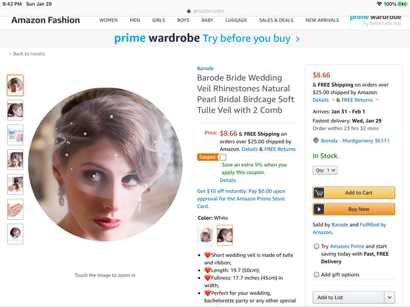This screenshot has height=307, width=410.
Task: Tap the delivery location pin icon
Action: tap(316, 141)
